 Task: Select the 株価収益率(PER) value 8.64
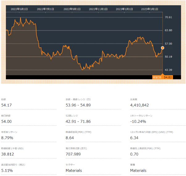click(x=70, y=138)
